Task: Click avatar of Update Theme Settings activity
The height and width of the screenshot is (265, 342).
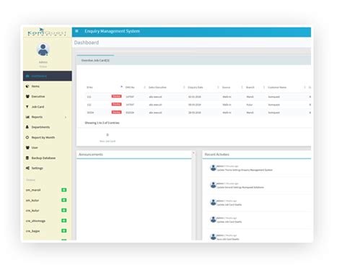Action: coord(213,168)
